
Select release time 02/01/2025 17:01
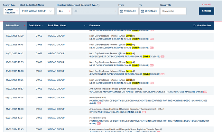(14, 118)
